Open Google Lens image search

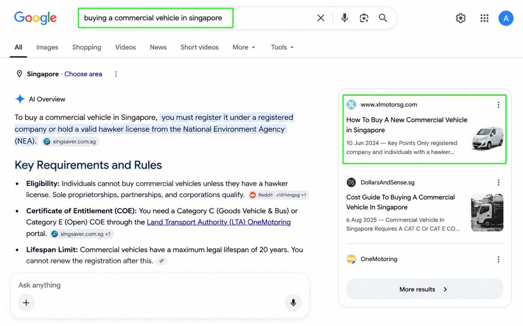364,18
